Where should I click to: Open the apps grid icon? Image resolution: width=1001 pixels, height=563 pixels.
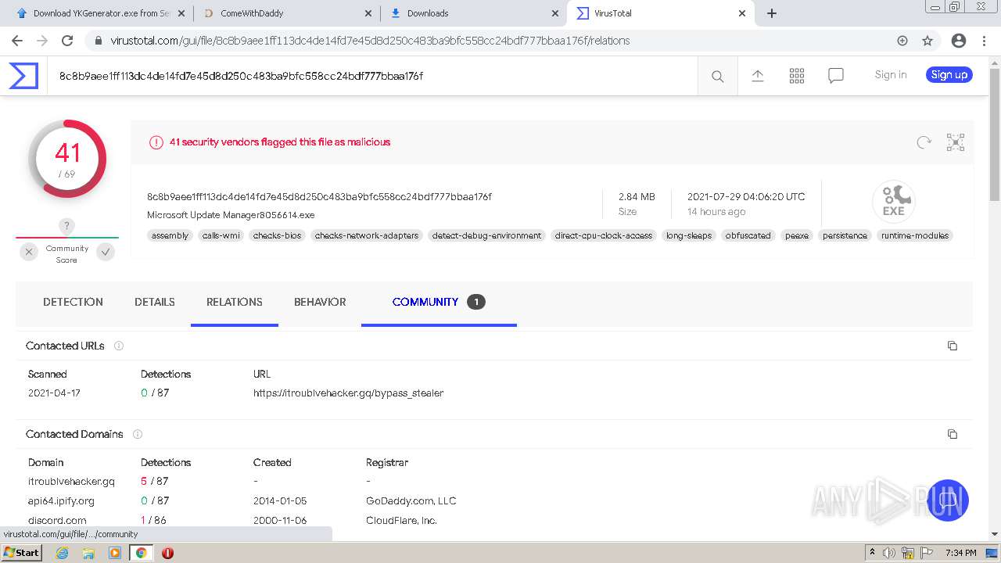tap(797, 75)
